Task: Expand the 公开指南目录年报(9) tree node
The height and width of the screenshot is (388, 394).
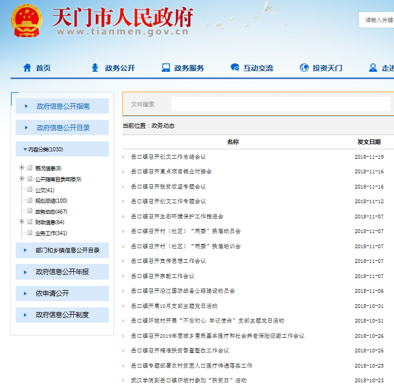Action: (22, 179)
